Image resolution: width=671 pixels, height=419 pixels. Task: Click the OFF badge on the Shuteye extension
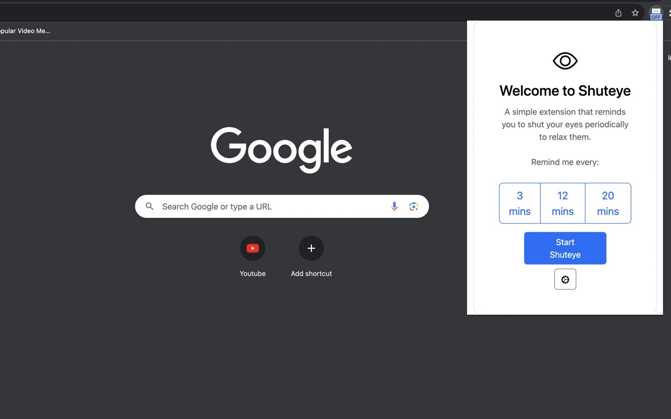click(656, 16)
